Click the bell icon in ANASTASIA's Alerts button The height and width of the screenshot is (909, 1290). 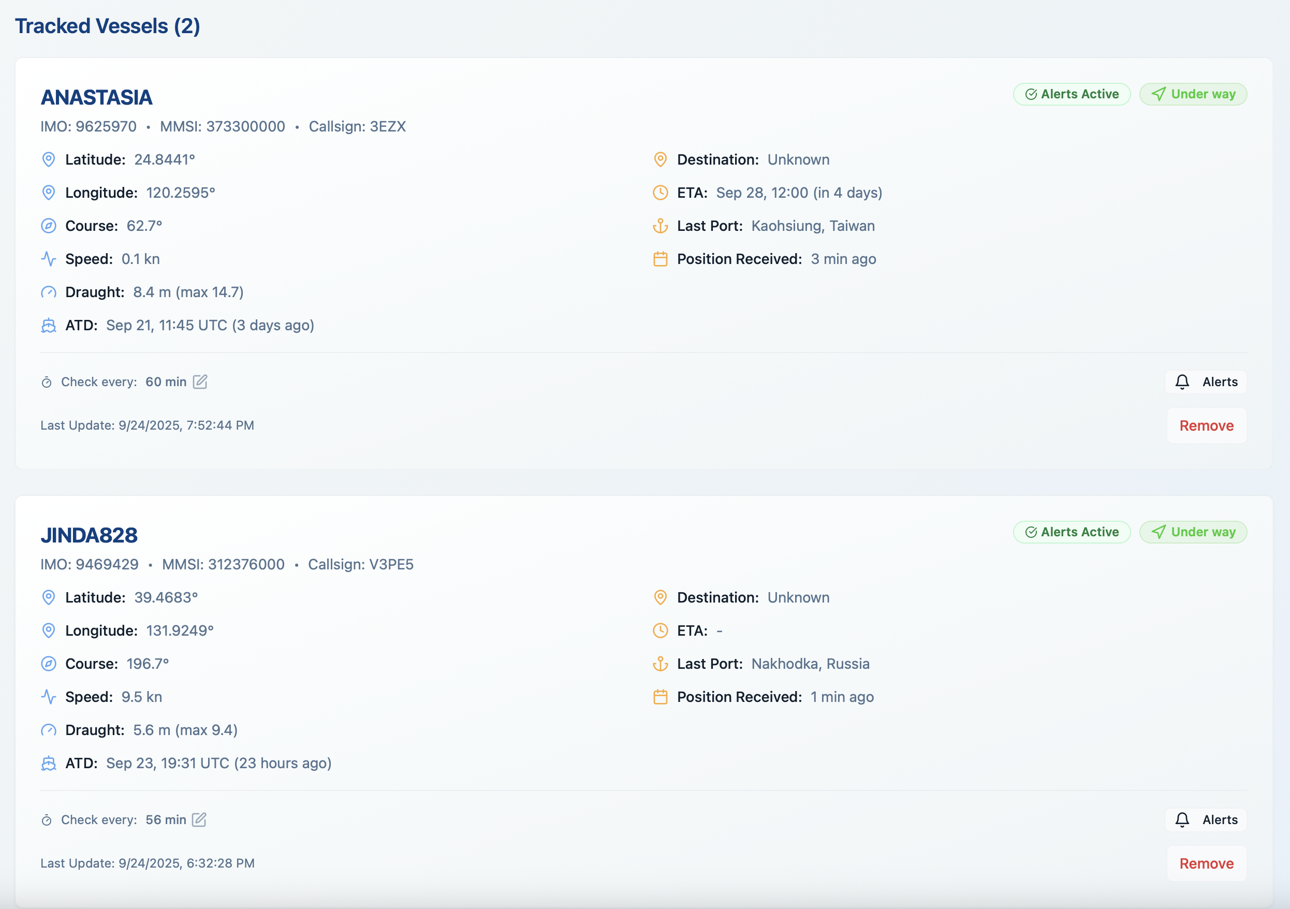tap(1182, 382)
